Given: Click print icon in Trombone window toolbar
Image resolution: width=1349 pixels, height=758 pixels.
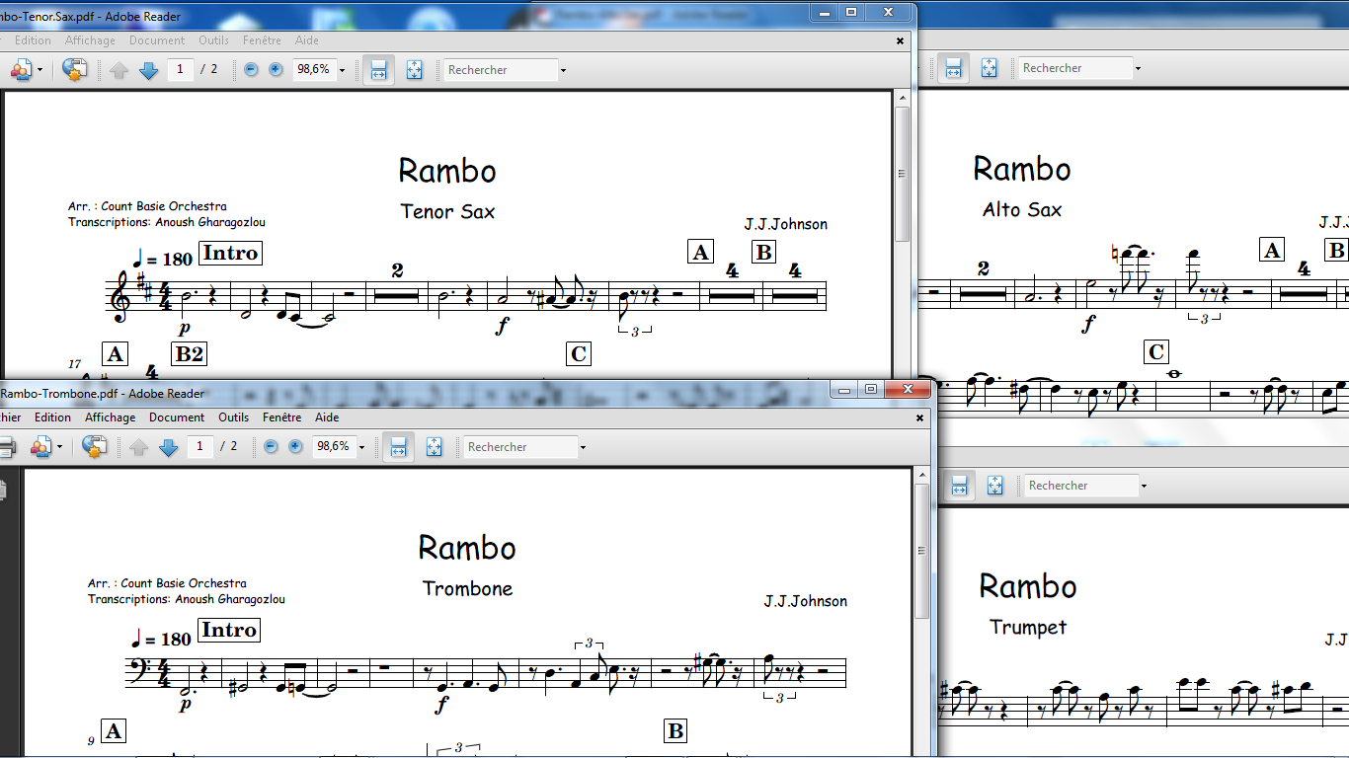Looking at the screenshot, I should [5, 447].
